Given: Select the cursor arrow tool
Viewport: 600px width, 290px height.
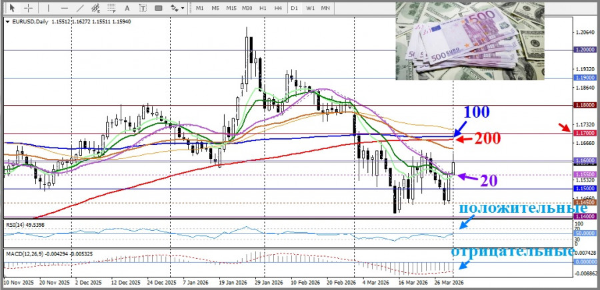Looking at the screenshot, I should [x=12, y=7].
